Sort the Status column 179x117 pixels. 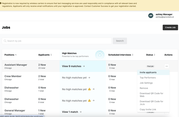click(155, 55)
